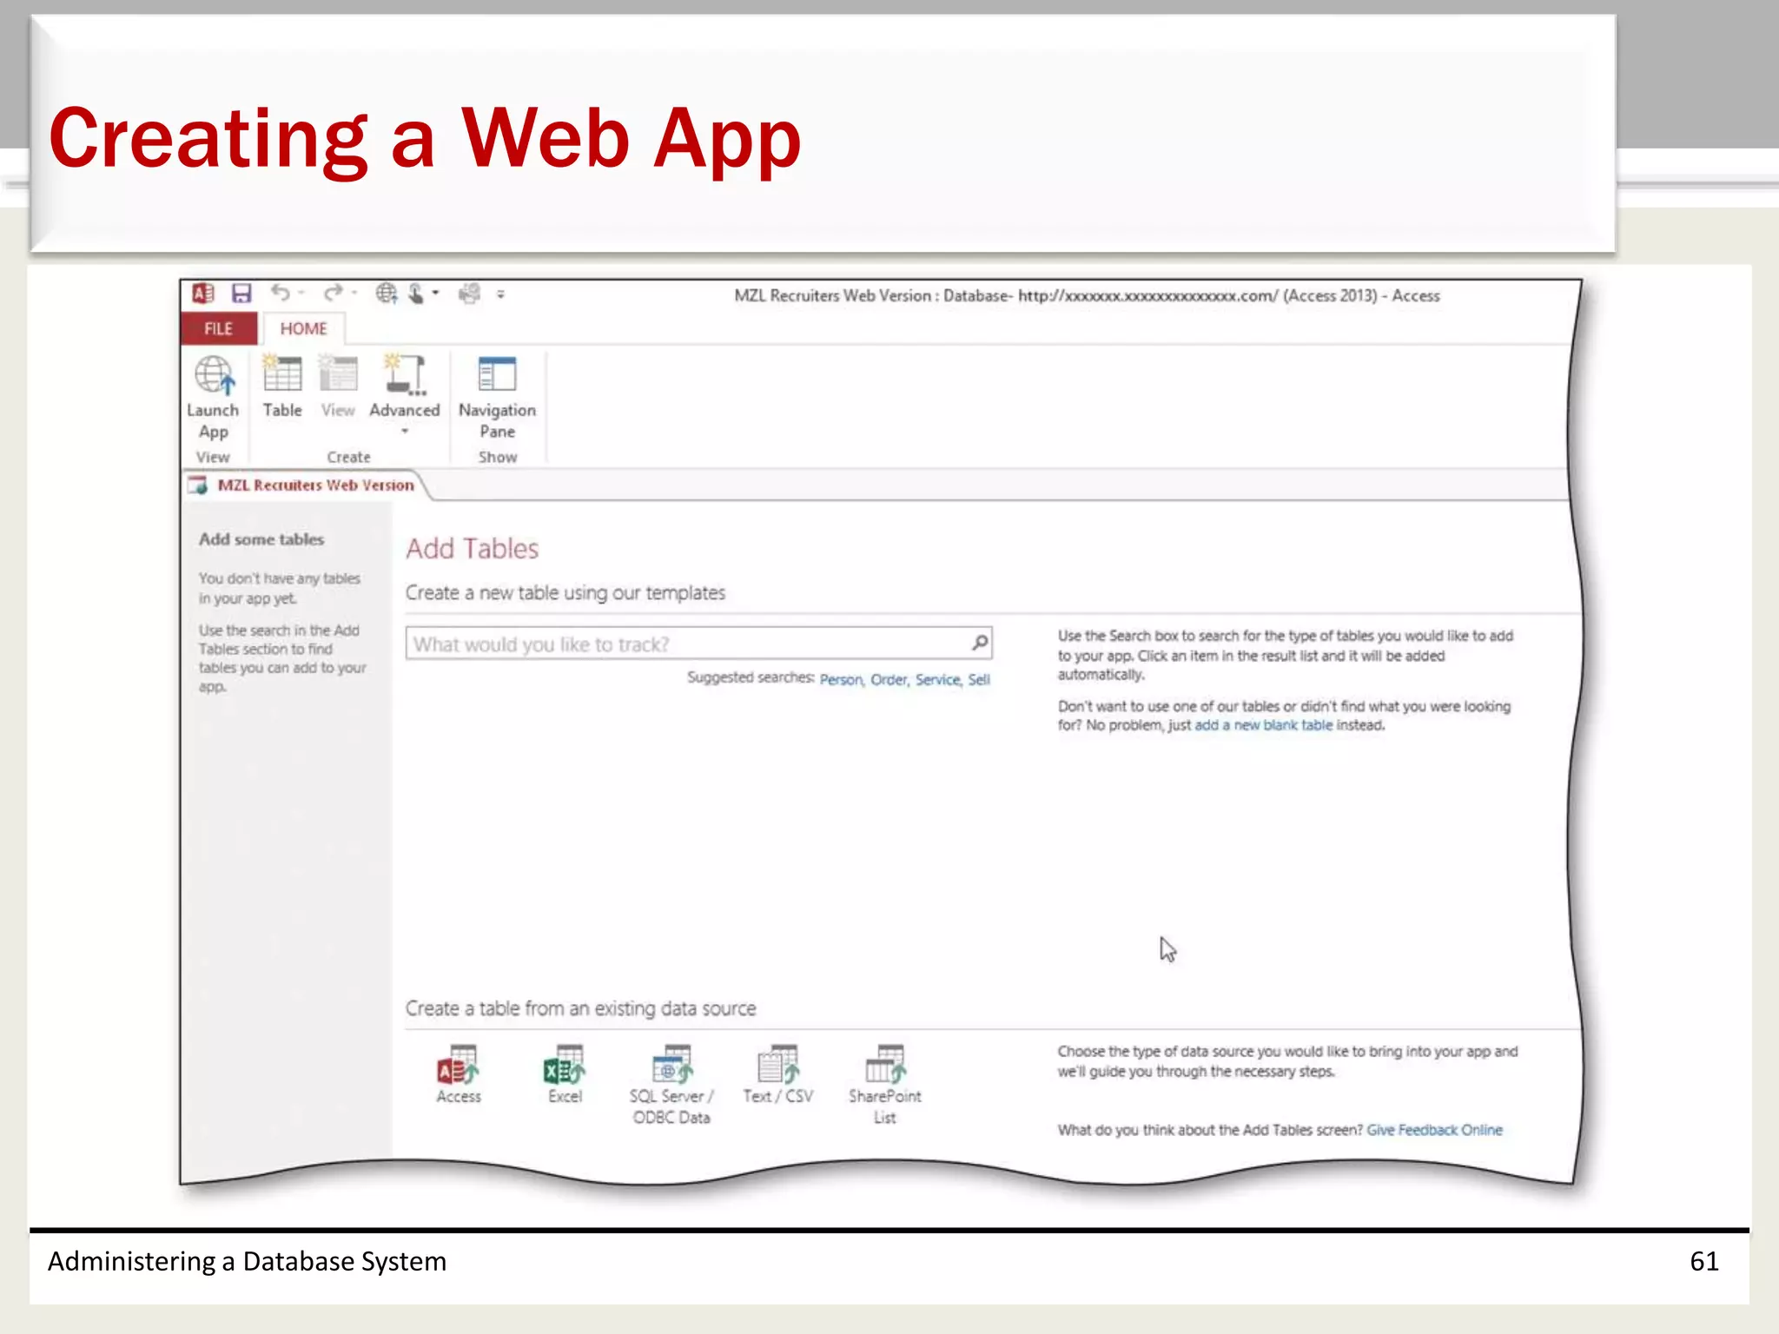Launch App from the ribbon

click(213, 397)
